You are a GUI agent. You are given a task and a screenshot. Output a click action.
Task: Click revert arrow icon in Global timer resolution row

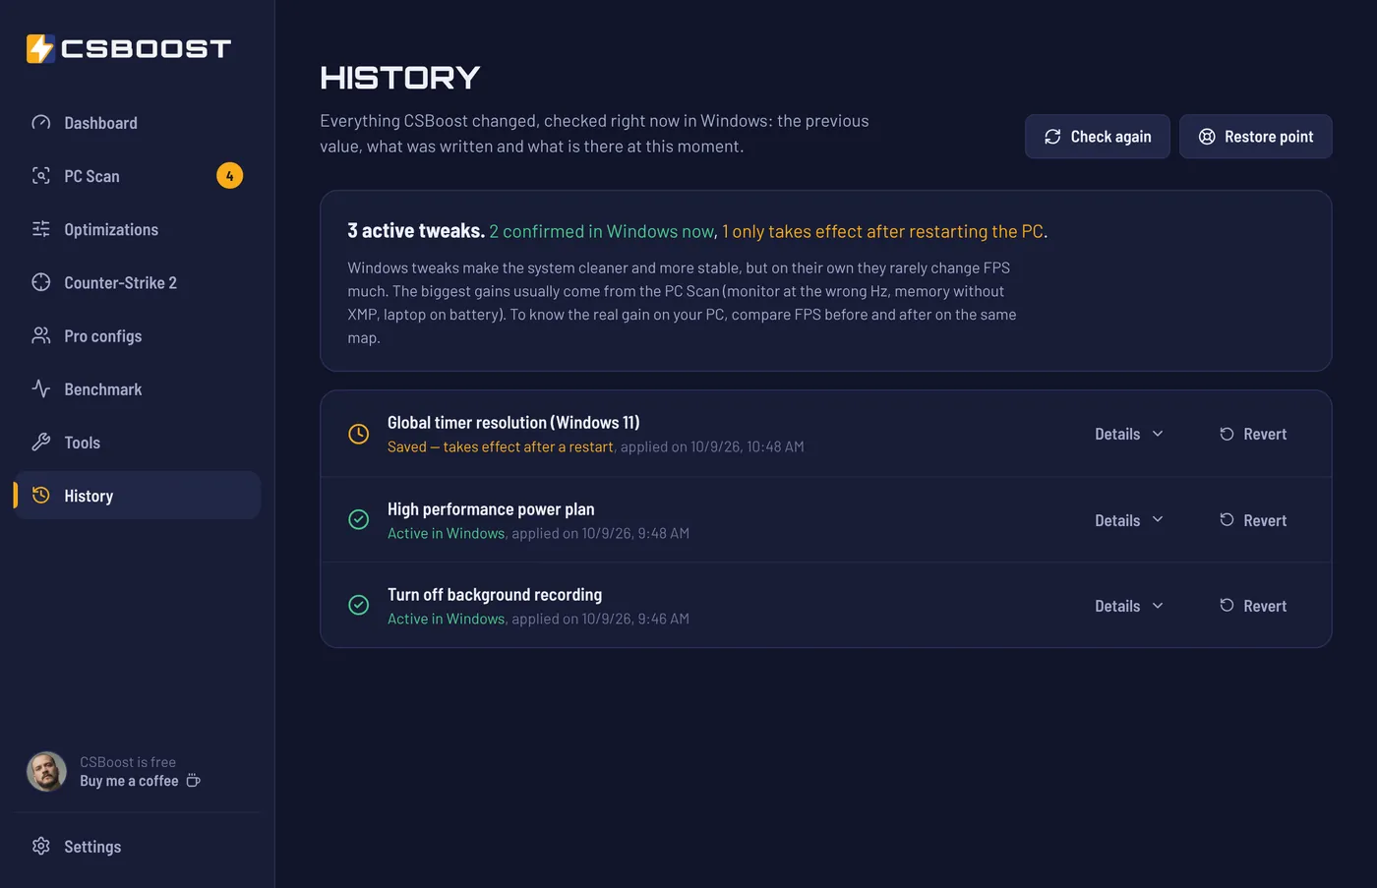point(1227,434)
